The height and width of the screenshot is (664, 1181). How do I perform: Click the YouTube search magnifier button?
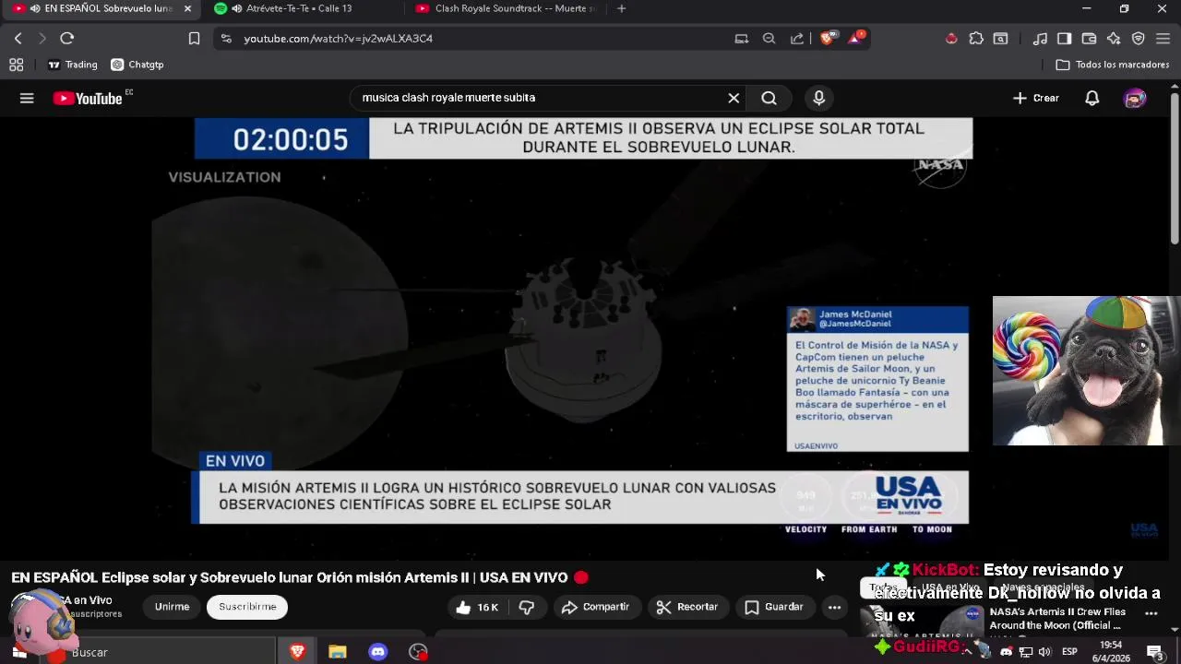[x=769, y=98]
